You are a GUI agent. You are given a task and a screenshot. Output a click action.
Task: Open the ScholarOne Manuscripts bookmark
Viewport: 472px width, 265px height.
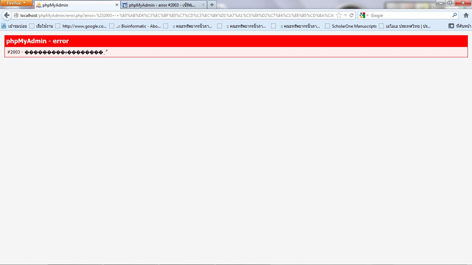pyautogui.click(x=351, y=26)
